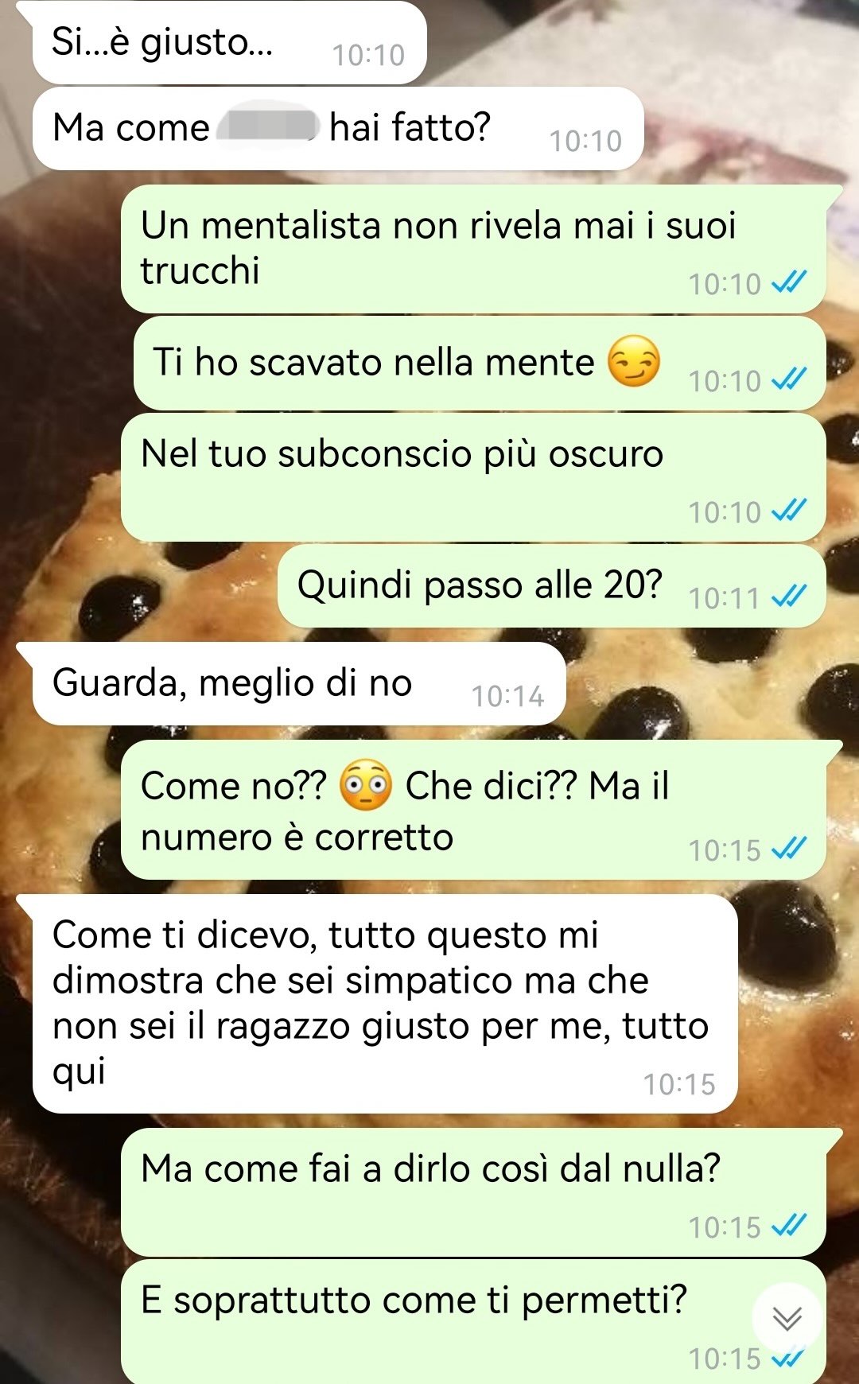Tap the 10:11 timestamp on sent message
The width and height of the screenshot is (859, 1384).
[x=724, y=597]
